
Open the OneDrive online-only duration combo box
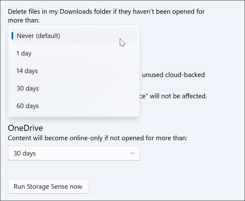pyautogui.click(x=74, y=153)
